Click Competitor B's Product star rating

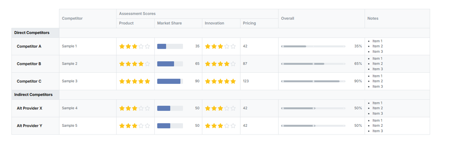coord(135,64)
